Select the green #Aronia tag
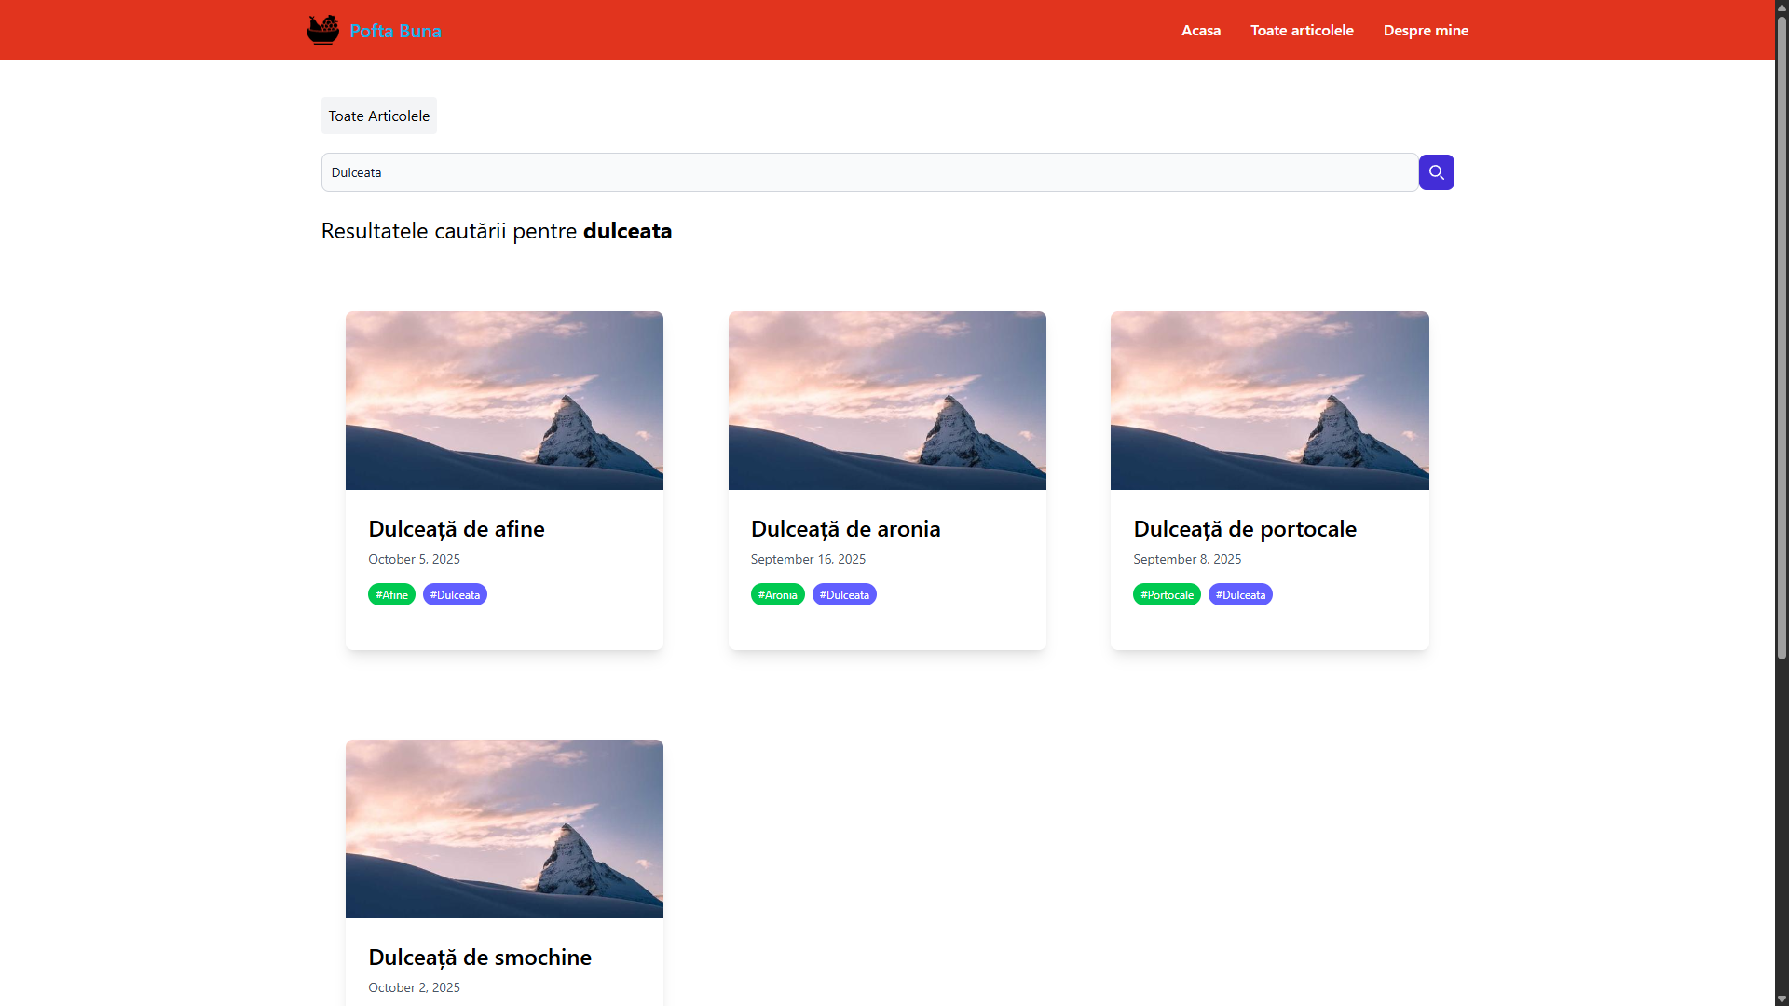 pos(777,594)
